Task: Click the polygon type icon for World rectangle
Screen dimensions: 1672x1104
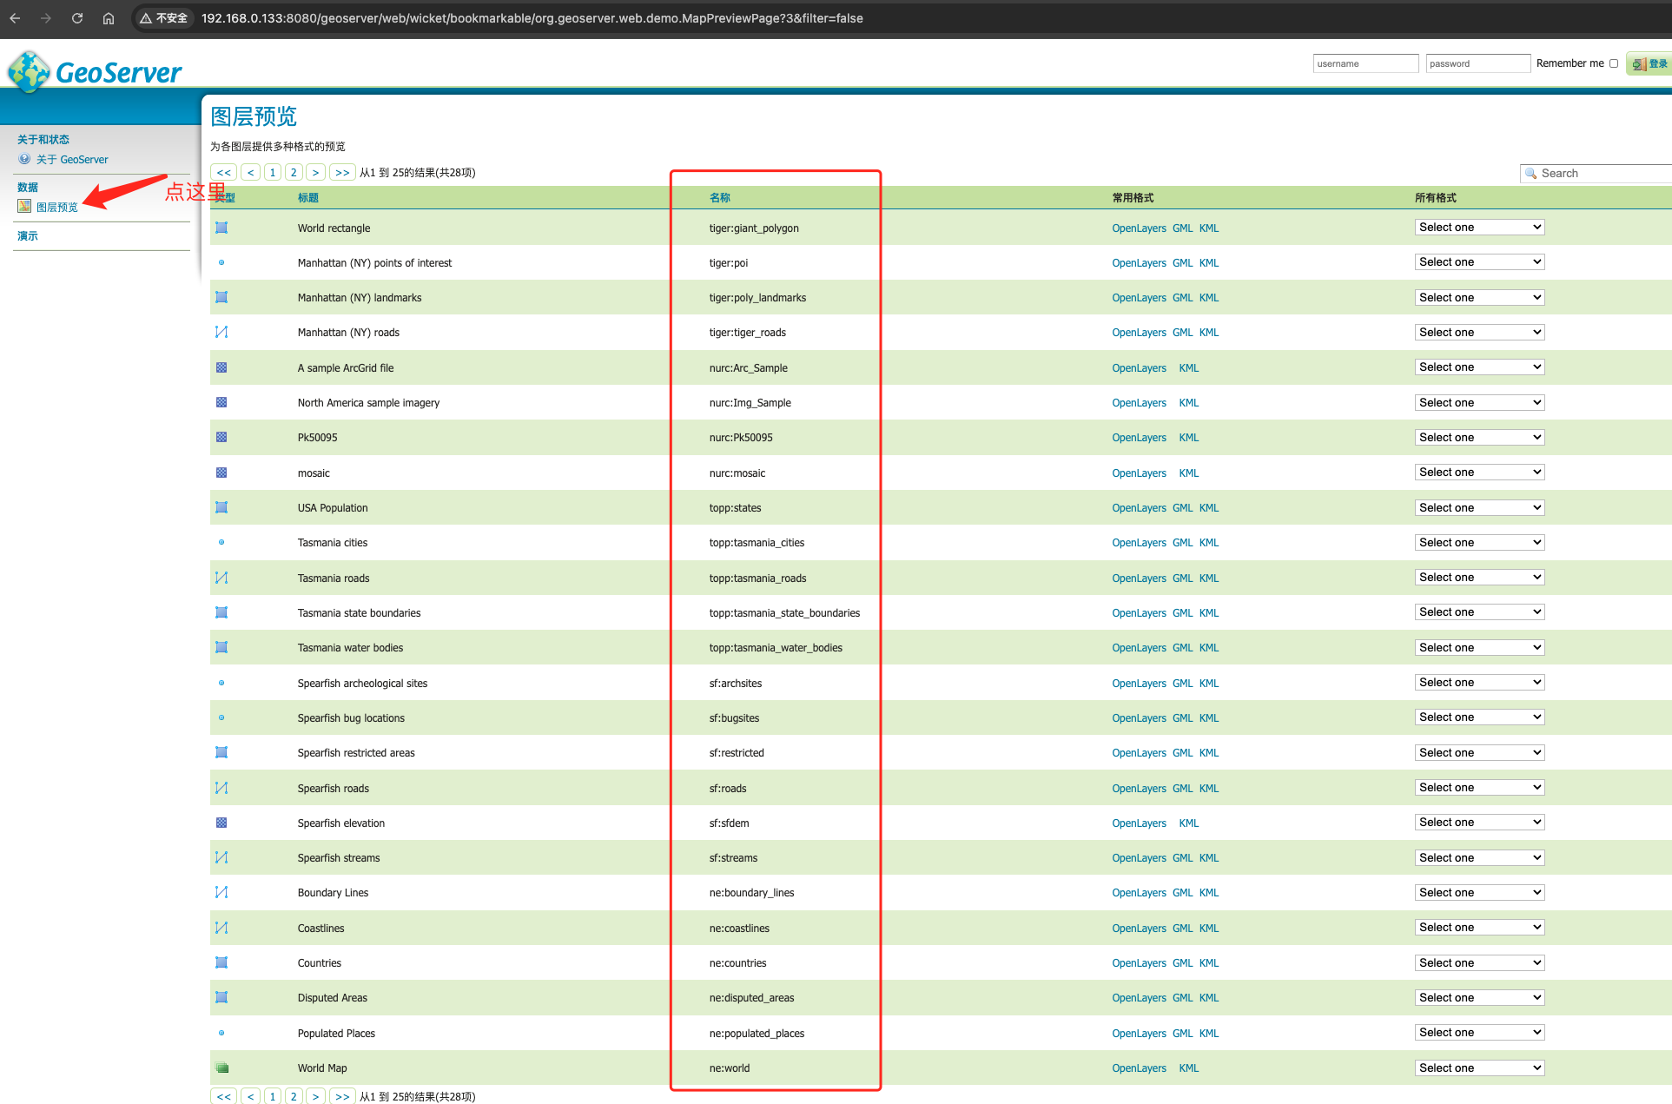Action: pyautogui.click(x=221, y=228)
